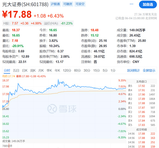159x148 pixels.
Task: Open the 30分 chart tab
Action: pos(87,71)
